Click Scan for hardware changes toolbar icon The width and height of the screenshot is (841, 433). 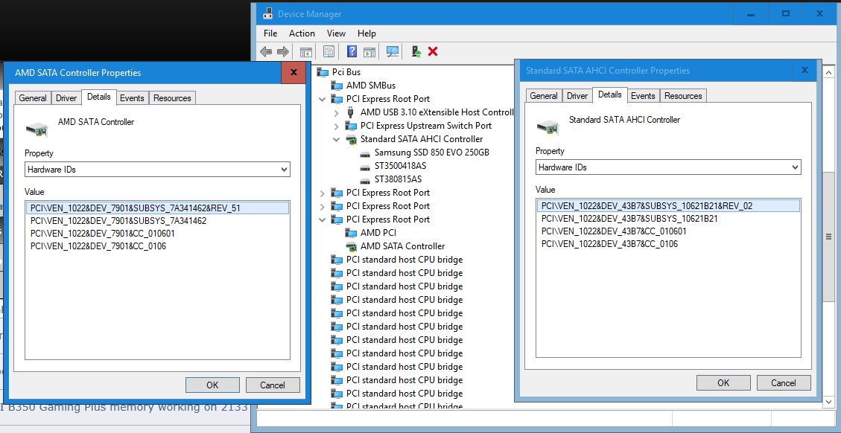click(393, 51)
